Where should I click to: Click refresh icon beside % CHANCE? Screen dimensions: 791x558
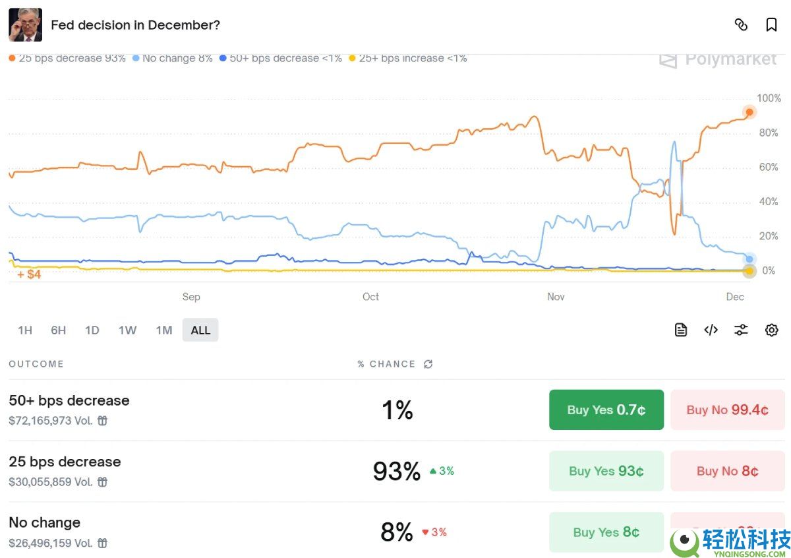[428, 364]
